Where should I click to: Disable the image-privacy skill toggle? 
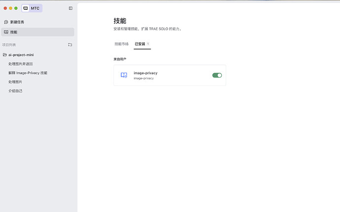pos(217,75)
